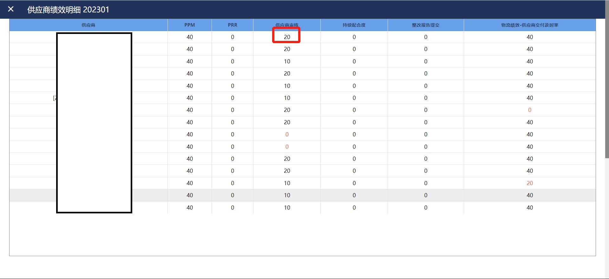Select the PRR column header
This screenshot has width=609, height=279.
click(232, 25)
